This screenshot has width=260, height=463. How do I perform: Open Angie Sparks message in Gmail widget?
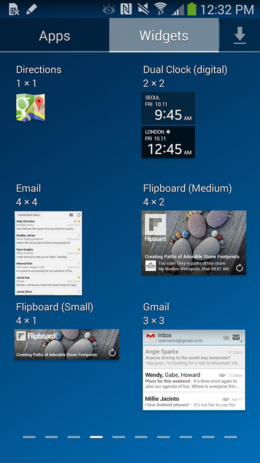coord(194,357)
